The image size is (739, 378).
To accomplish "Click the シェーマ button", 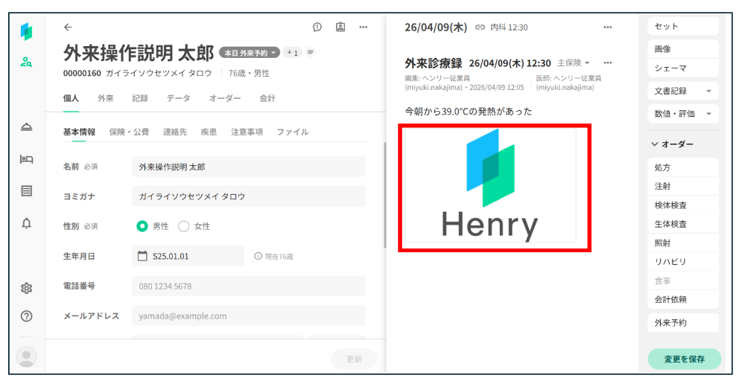I will point(683,68).
